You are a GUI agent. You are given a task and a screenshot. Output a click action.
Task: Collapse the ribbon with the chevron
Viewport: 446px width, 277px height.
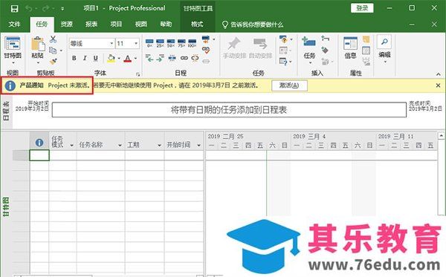point(439,74)
